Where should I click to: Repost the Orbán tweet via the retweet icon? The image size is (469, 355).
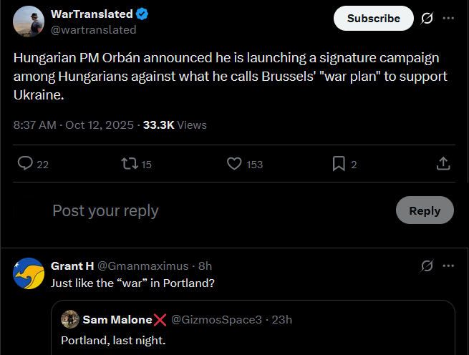click(130, 164)
